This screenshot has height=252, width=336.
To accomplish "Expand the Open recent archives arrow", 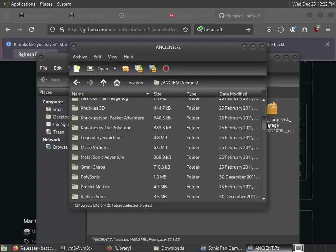I will click(115, 69).
